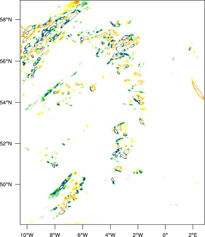The width and height of the screenshot is (205, 237).
Task: Click the 0° longitude label
Action: pyautogui.click(x=165, y=235)
